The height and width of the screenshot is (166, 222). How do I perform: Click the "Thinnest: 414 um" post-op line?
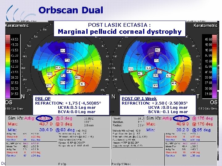[130, 136]
